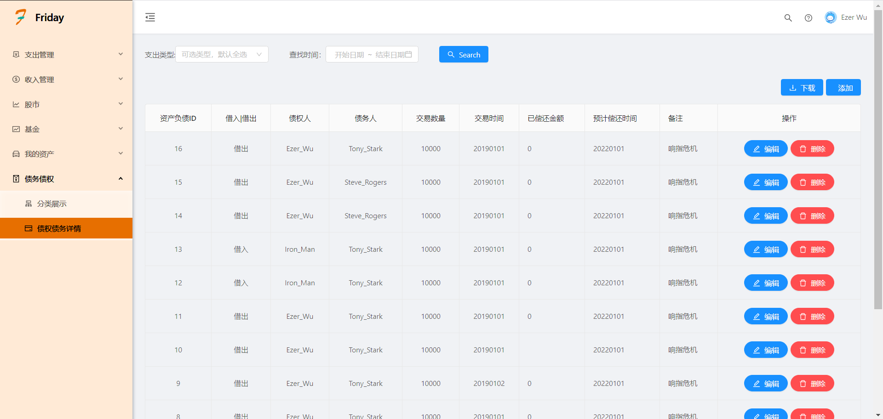The image size is (883, 419).
Task: Click the 我的资产 car icon
Action: [16, 154]
